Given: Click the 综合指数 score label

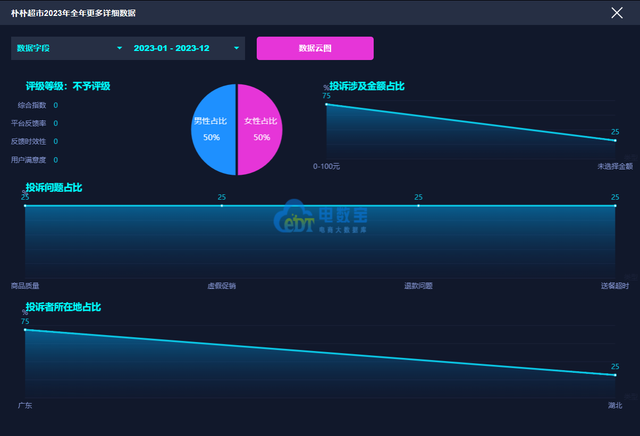Looking at the screenshot, I should 32,105.
